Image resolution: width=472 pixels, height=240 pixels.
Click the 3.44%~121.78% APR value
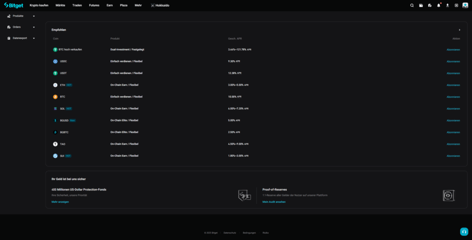point(240,50)
